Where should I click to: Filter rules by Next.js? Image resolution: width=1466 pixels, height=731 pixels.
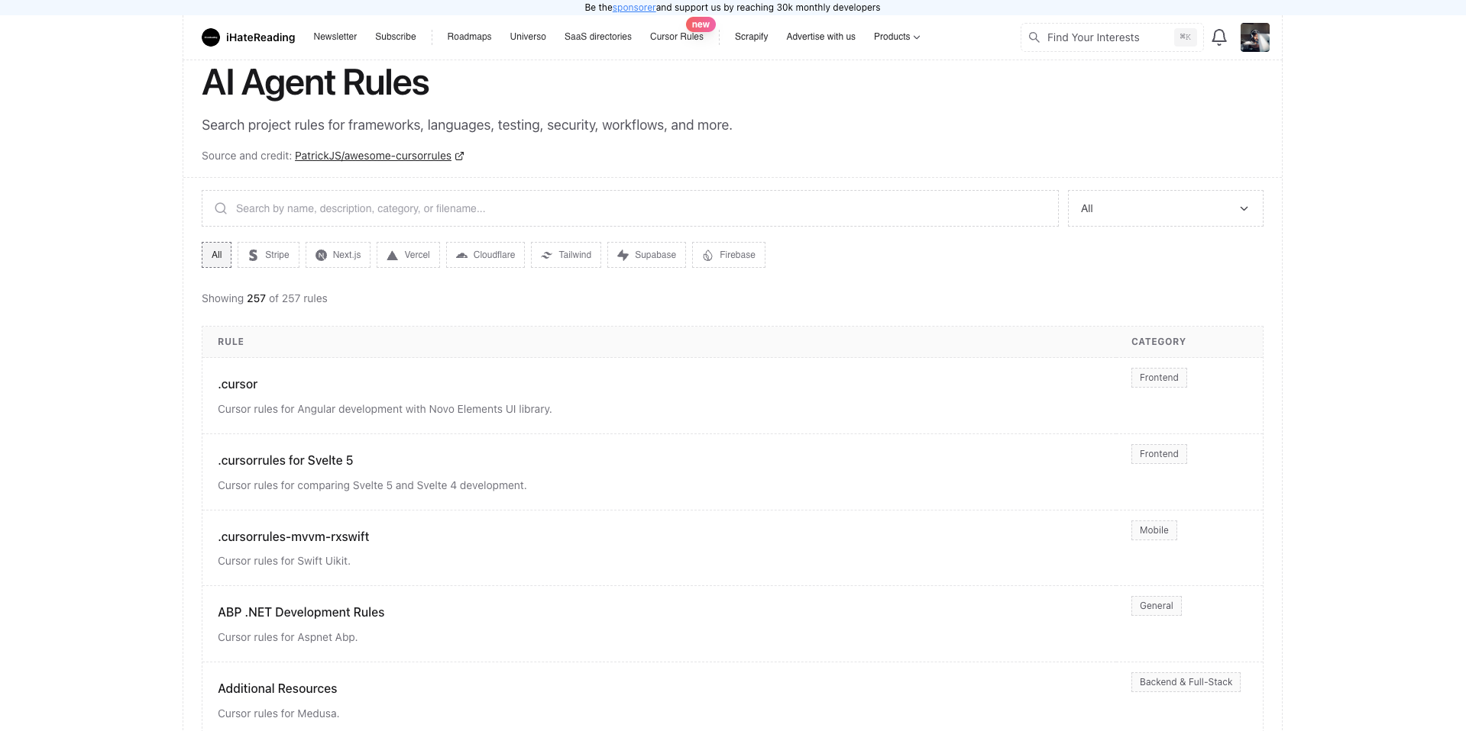coord(338,255)
